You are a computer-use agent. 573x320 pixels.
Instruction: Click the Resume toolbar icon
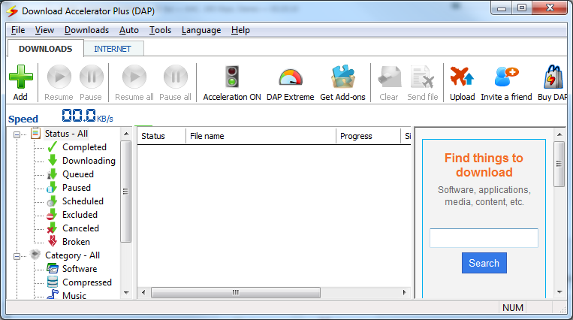(x=59, y=77)
